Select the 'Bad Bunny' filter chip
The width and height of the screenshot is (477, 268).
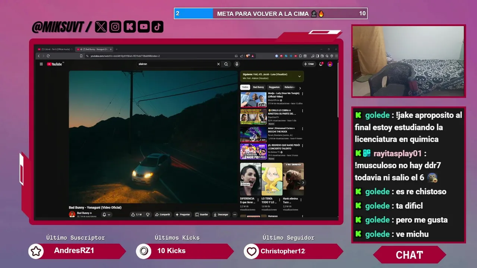258,87
